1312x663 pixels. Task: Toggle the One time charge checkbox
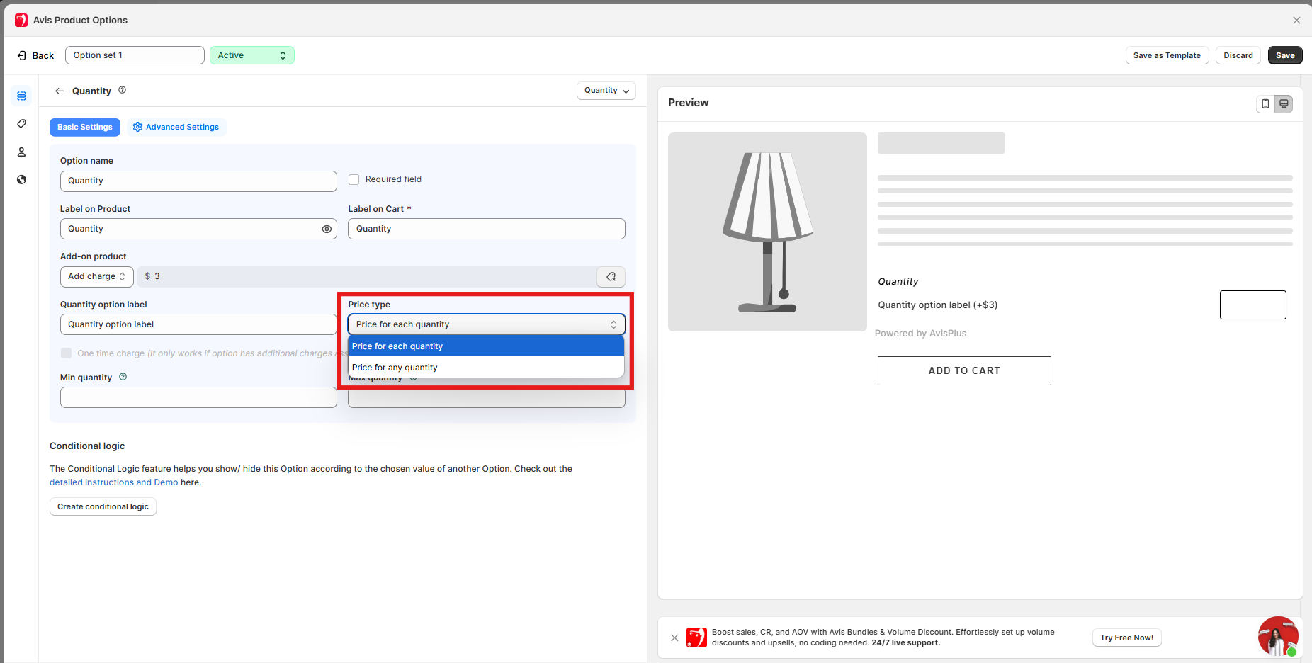click(x=67, y=353)
